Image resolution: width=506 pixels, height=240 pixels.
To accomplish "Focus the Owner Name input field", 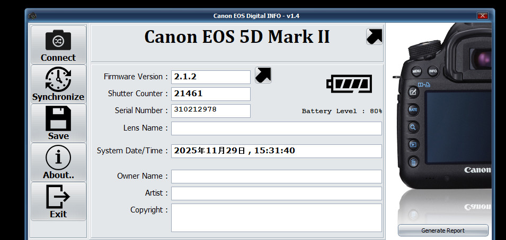I will [277, 177].
